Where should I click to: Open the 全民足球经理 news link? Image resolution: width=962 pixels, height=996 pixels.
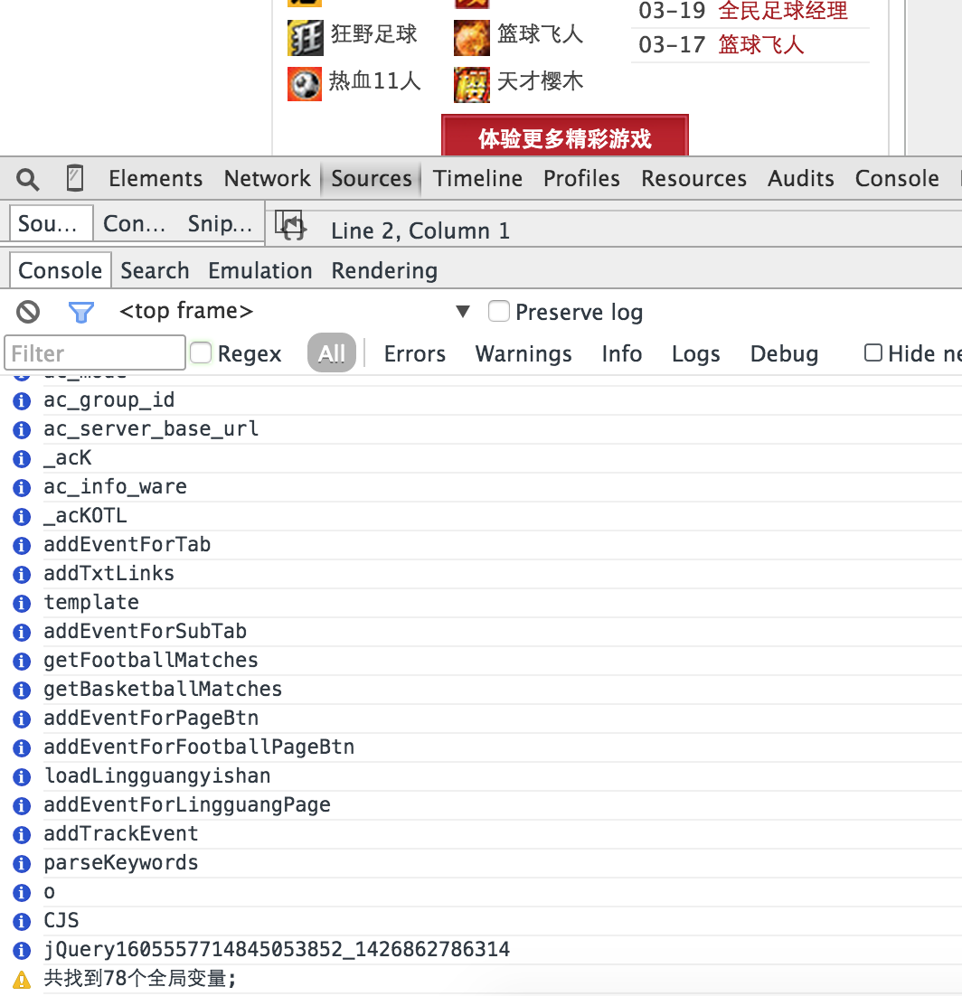pyautogui.click(x=783, y=11)
